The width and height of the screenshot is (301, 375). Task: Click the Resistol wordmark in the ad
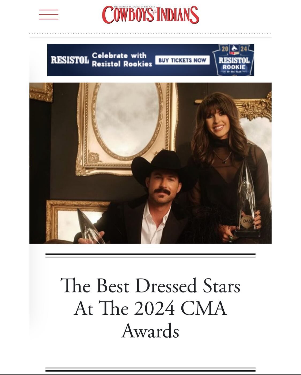pos(70,60)
